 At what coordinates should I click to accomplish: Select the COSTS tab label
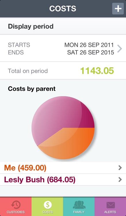coord(47,212)
